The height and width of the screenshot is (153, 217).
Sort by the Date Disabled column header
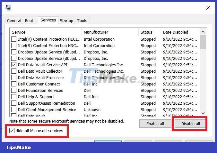180,32
